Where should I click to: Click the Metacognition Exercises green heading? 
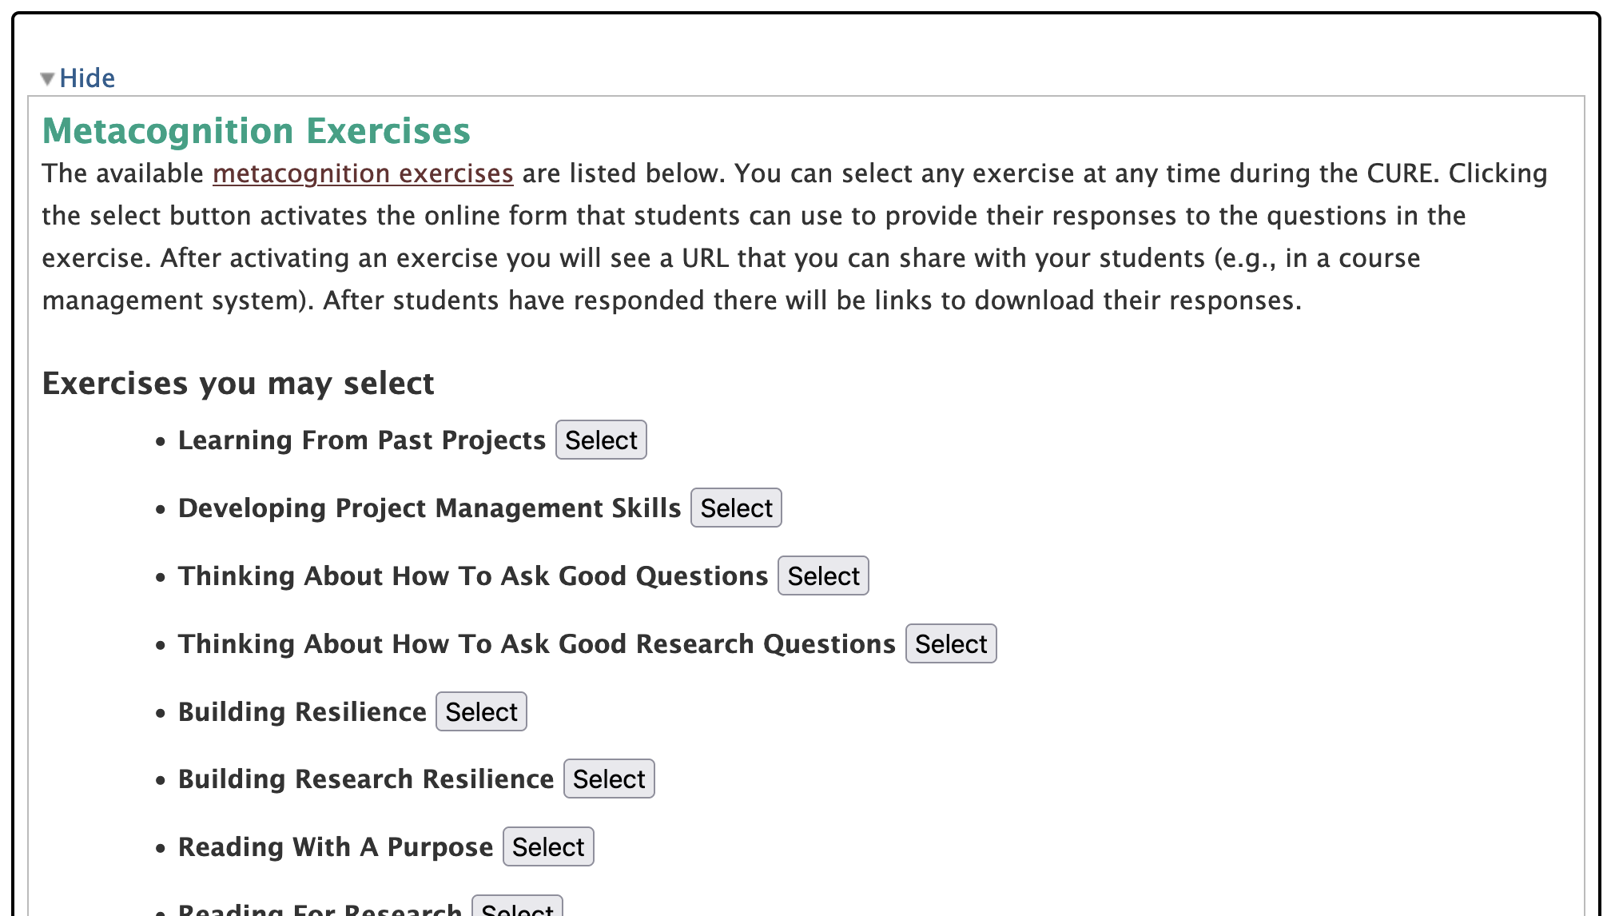tap(256, 131)
